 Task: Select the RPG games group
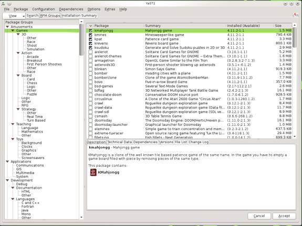click(25, 105)
